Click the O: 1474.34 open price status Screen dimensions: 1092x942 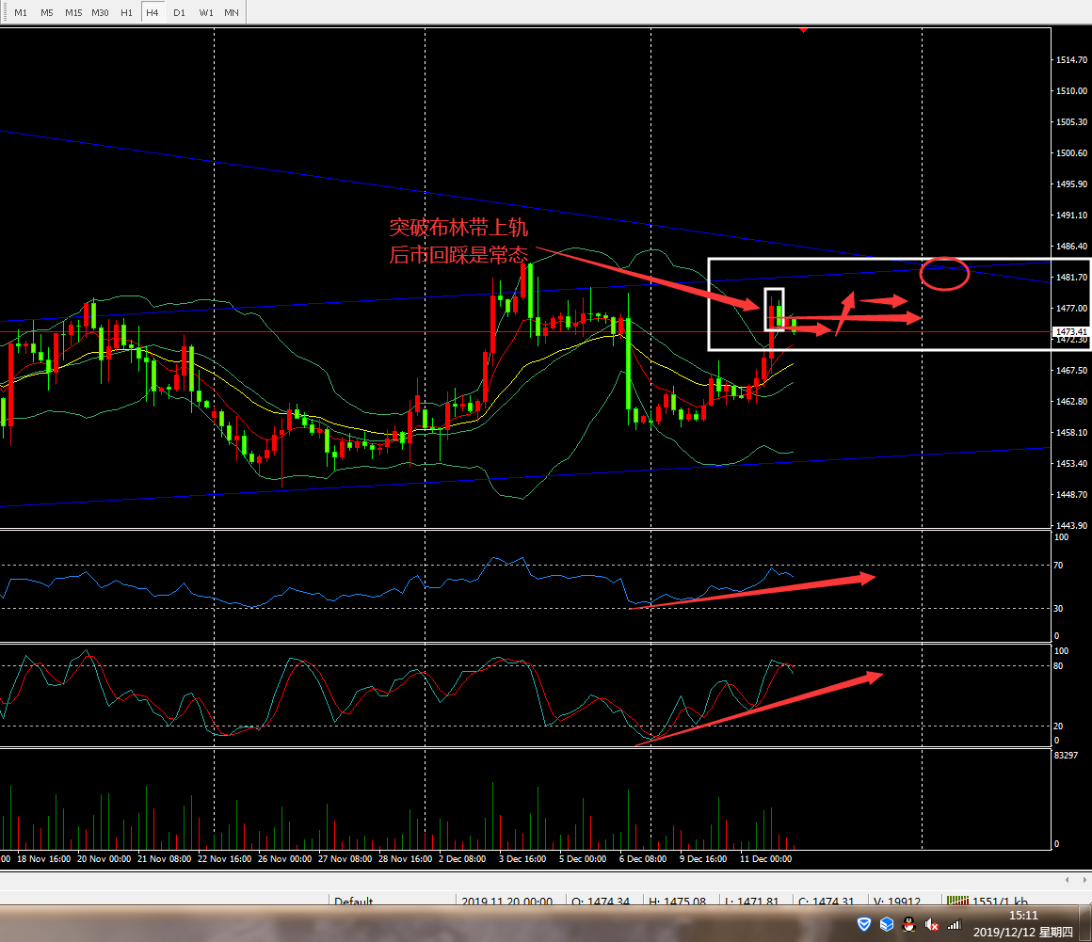click(x=601, y=901)
